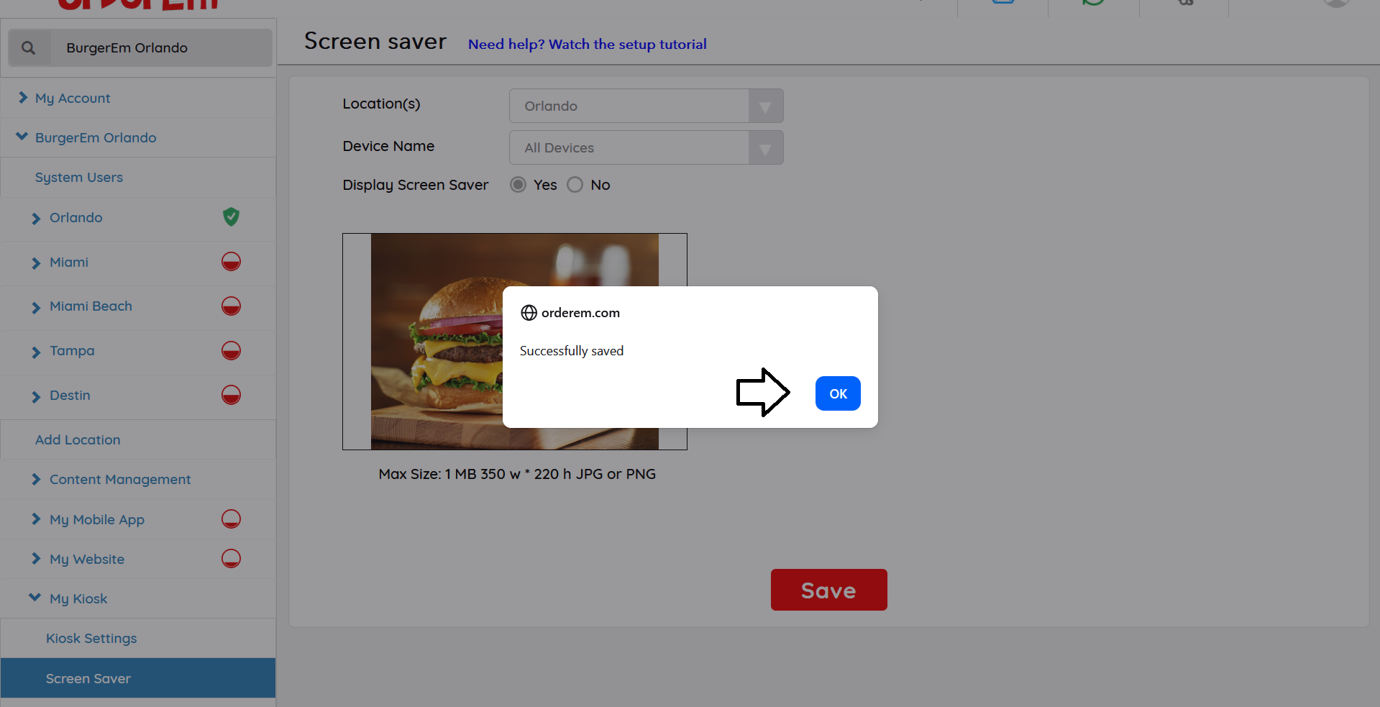This screenshot has height=707, width=1380.
Task: Select Yes for Display Screen Saver
Action: 518,185
